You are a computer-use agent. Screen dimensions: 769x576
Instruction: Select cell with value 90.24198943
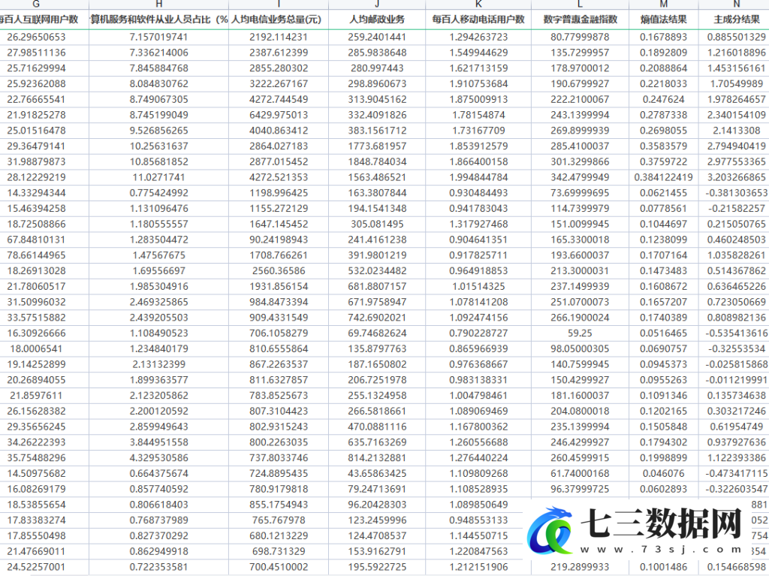point(279,240)
